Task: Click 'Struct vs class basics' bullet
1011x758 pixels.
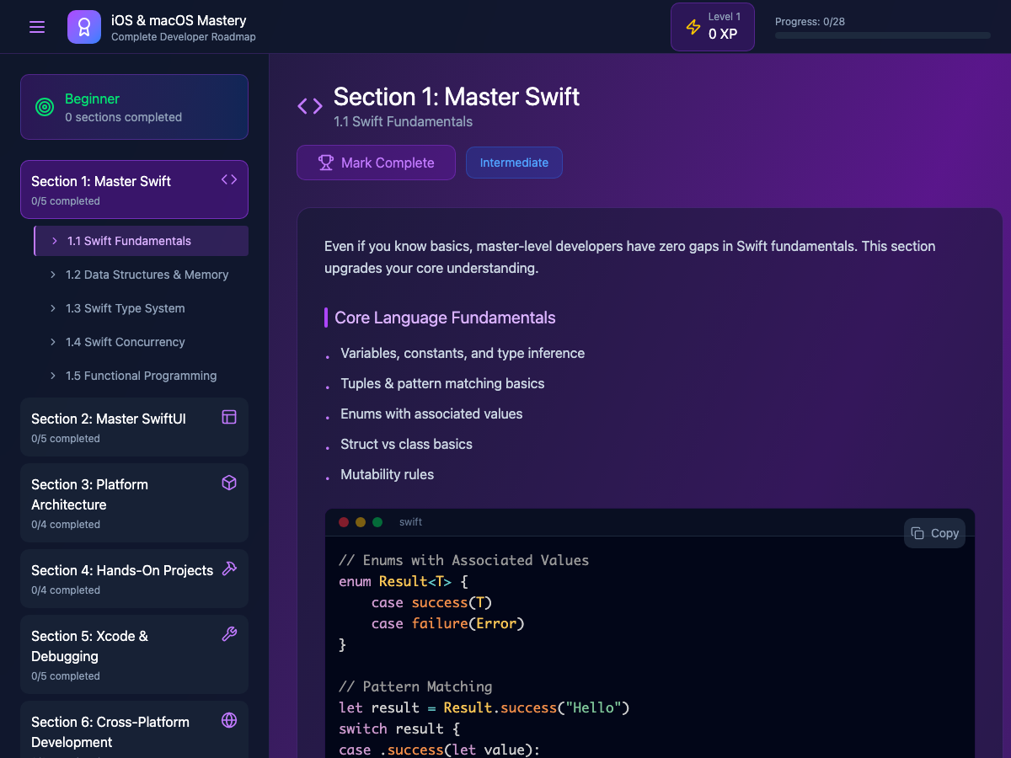Action: coord(406,444)
